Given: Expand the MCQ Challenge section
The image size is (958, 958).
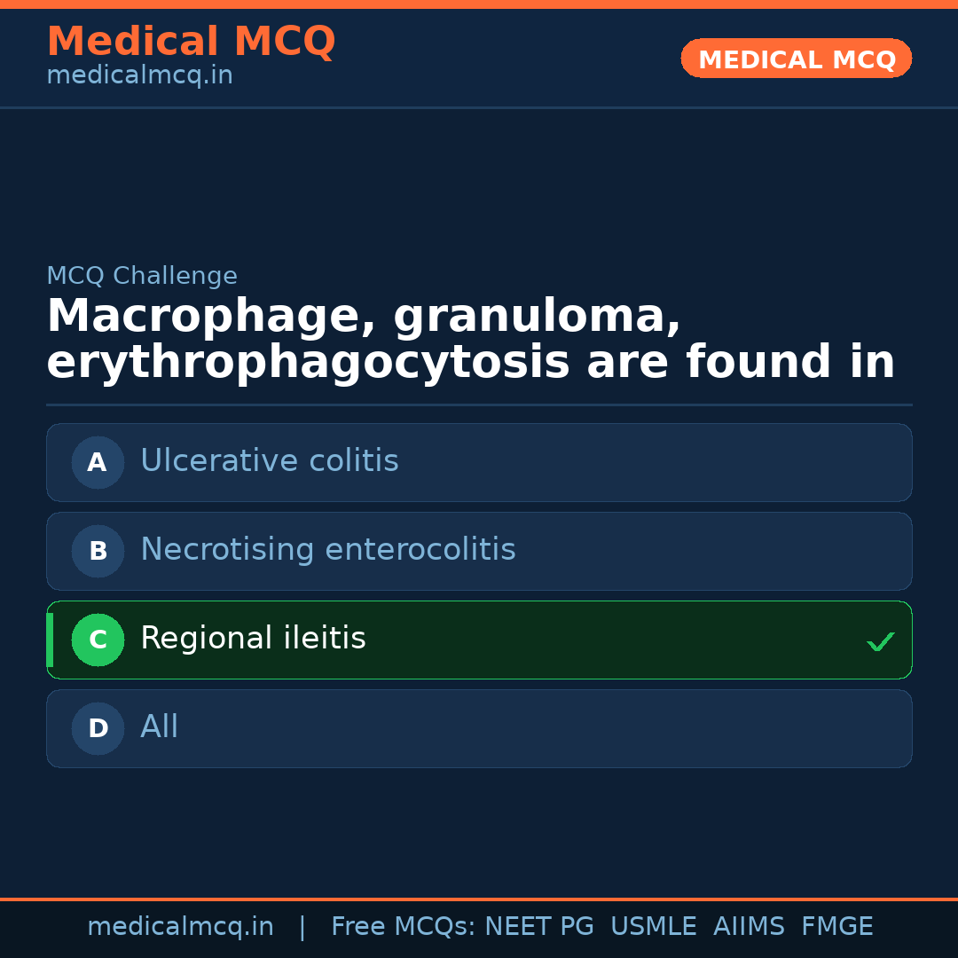Looking at the screenshot, I should 142,276.
